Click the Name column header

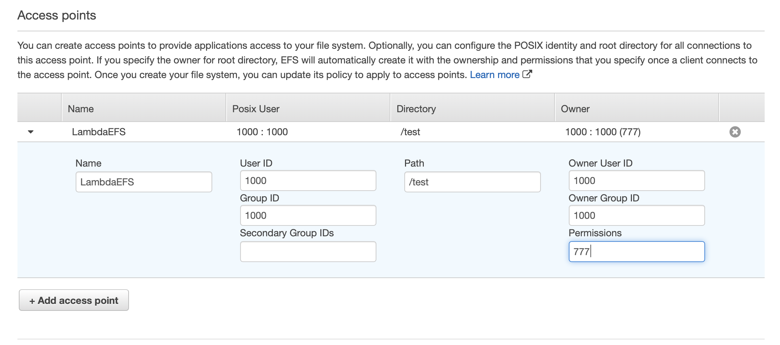pos(81,109)
